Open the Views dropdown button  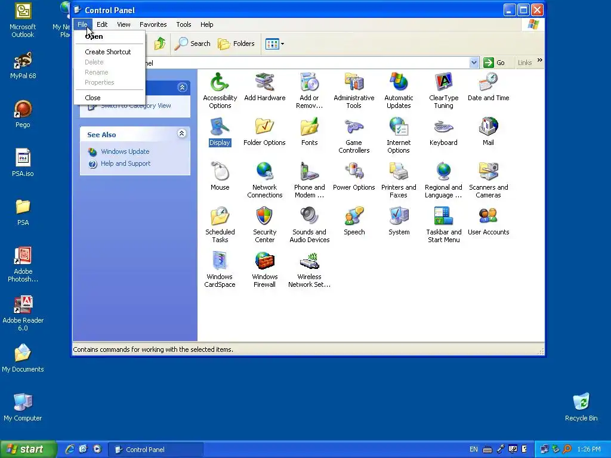click(x=274, y=44)
